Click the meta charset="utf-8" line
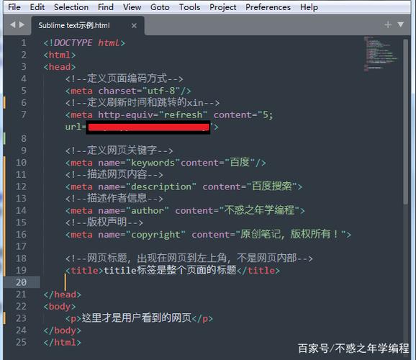The width and height of the screenshot is (416, 360). coord(128,91)
